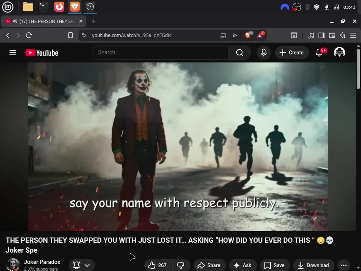Open the tab search button
The height and width of the screenshot is (271, 361).
tap(294, 35)
